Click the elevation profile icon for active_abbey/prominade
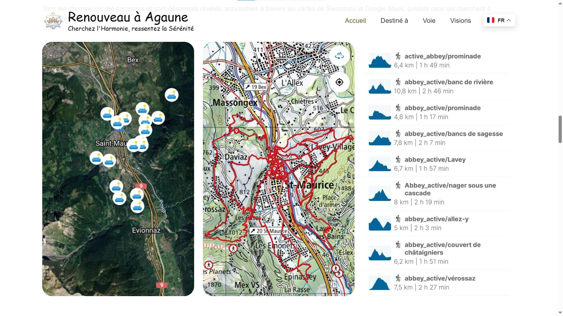Screen dimensions: 563x316 380,61
